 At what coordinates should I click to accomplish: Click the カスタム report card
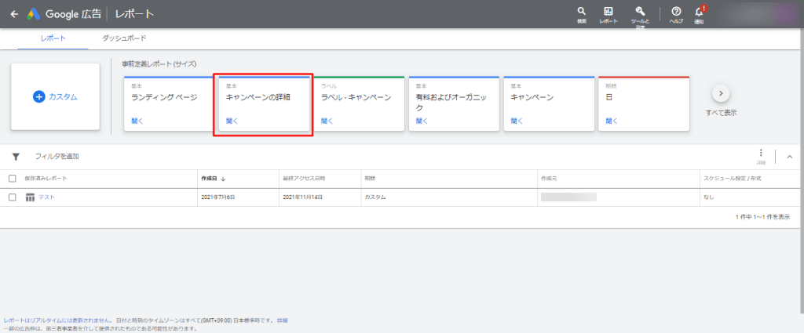point(56,96)
